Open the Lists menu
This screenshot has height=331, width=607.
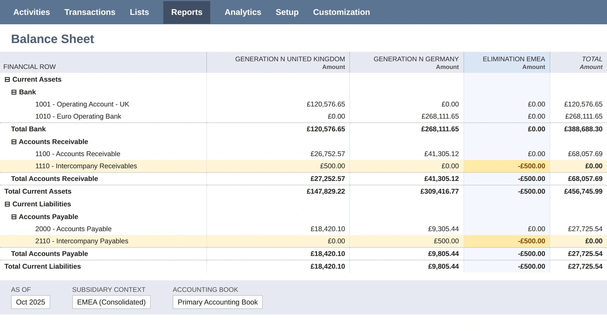(x=139, y=12)
